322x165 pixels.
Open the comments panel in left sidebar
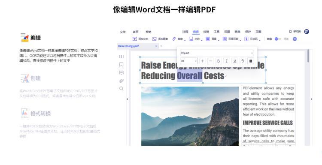point(122,72)
